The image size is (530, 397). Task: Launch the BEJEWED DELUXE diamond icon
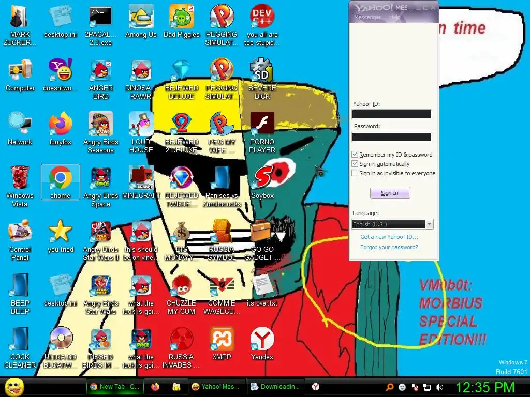[181, 79]
